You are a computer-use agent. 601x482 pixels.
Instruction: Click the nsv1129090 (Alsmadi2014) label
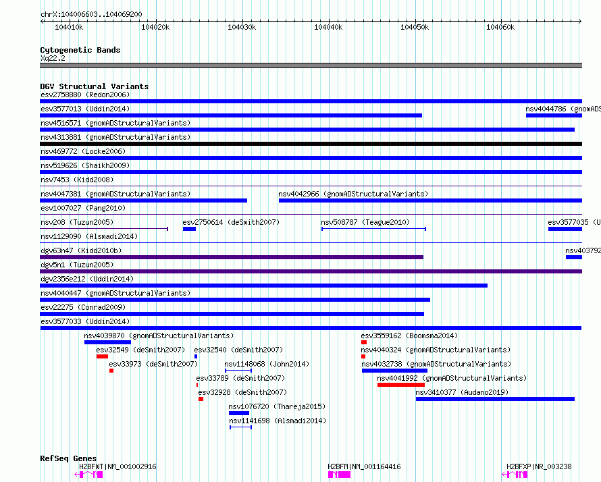point(89,236)
